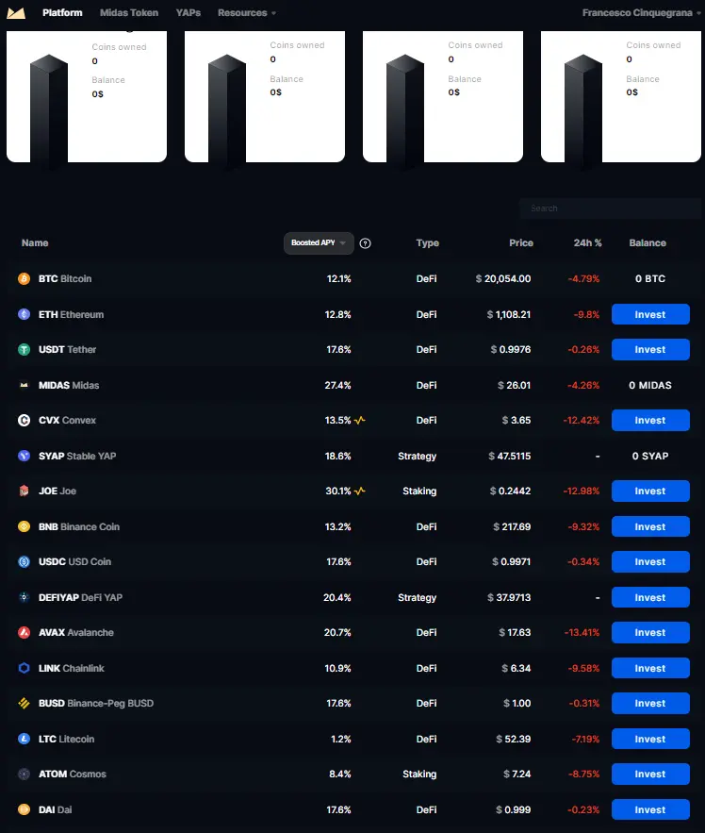
Task: Invest in ETH Ethereum
Action: click(650, 314)
